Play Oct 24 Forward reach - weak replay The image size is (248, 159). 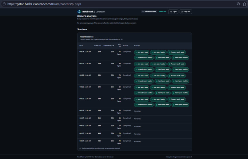point(177,52)
